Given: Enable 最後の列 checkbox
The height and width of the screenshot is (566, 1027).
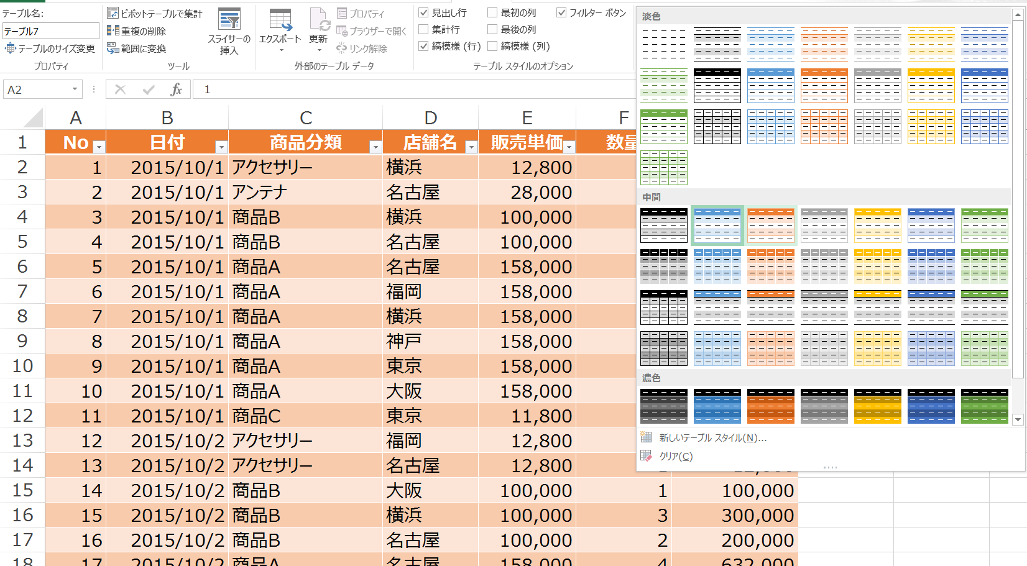Looking at the screenshot, I should coord(492,29).
